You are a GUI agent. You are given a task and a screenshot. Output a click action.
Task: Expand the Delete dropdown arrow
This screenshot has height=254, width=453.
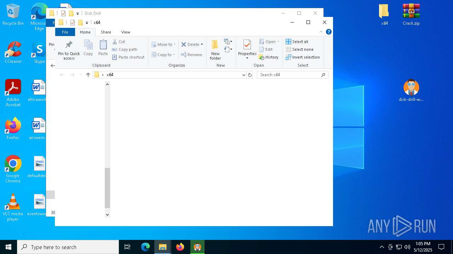tap(202, 44)
